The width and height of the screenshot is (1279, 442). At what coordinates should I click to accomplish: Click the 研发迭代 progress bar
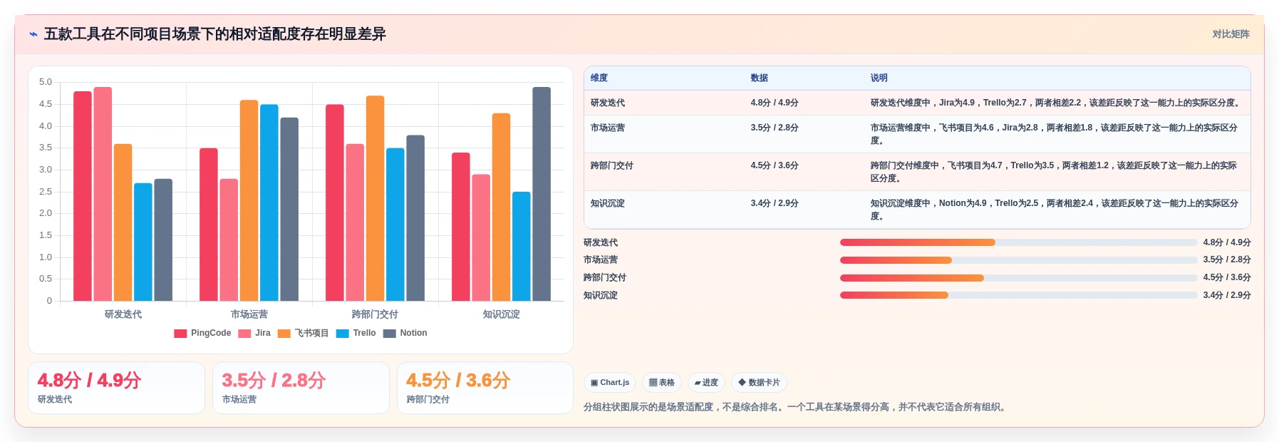pos(1018,242)
